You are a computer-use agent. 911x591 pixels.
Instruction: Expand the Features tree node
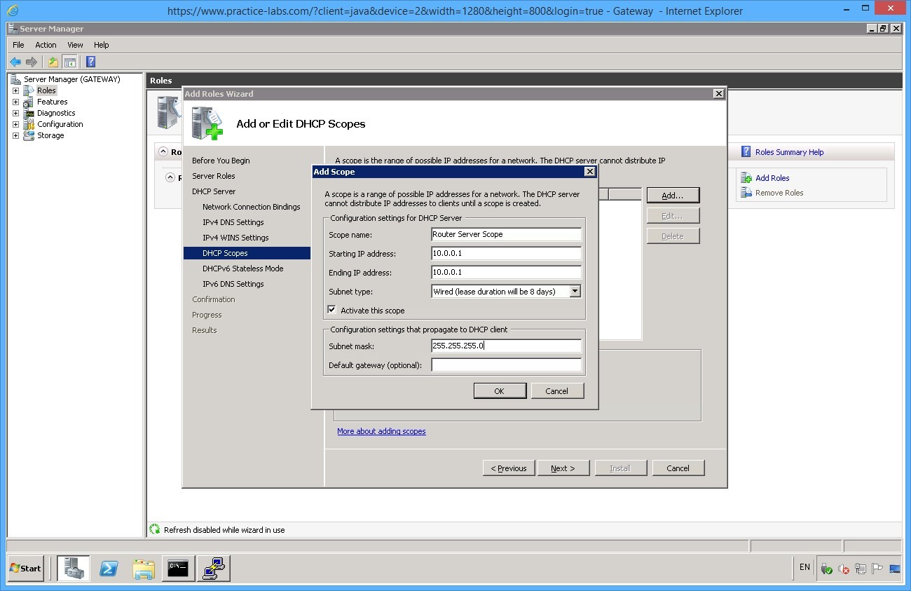click(x=15, y=102)
